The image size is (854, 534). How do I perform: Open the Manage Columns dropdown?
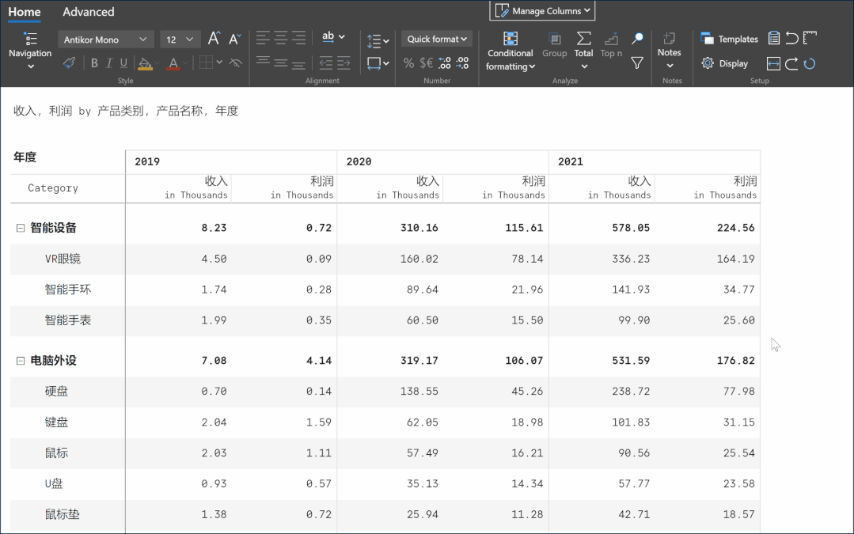[x=542, y=11]
